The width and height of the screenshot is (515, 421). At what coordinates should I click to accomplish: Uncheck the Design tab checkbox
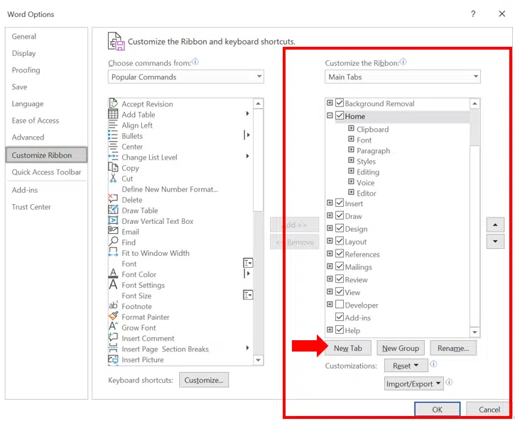click(x=340, y=228)
